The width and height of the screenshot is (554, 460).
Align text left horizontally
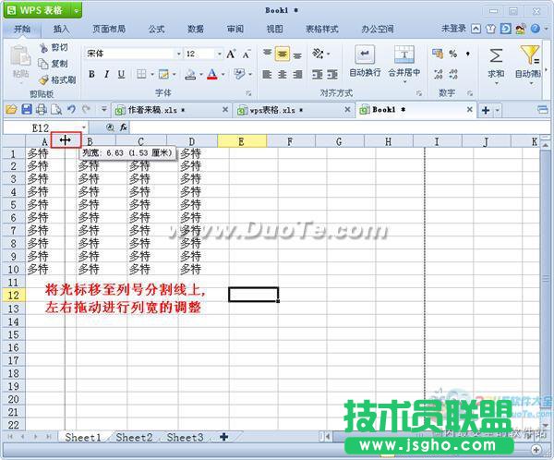(x=267, y=74)
